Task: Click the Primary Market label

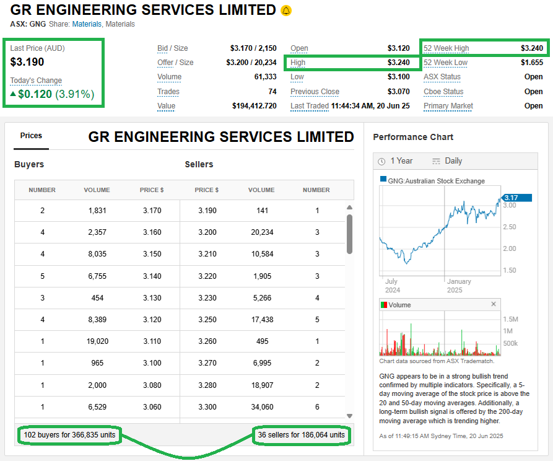Action: pos(448,106)
